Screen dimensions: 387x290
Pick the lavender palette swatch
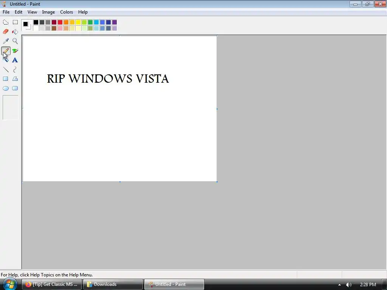click(115, 28)
